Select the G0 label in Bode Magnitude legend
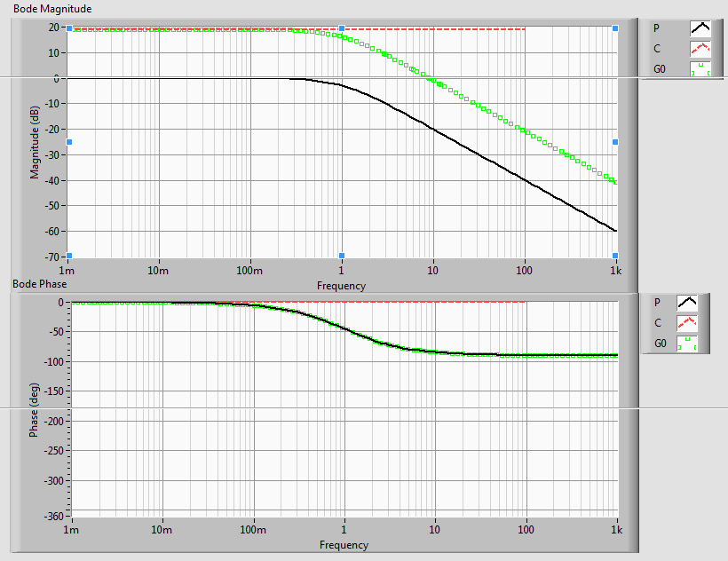Image resolution: width=728 pixels, height=561 pixels. (660, 69)
